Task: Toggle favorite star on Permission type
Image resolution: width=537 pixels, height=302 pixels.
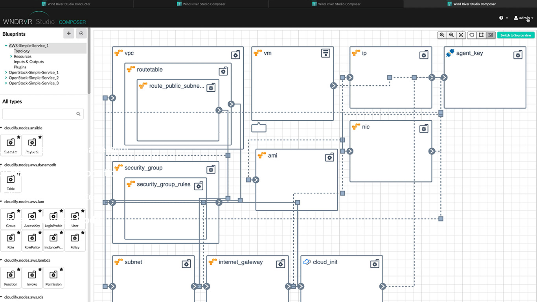Action: tap(61, 270)
